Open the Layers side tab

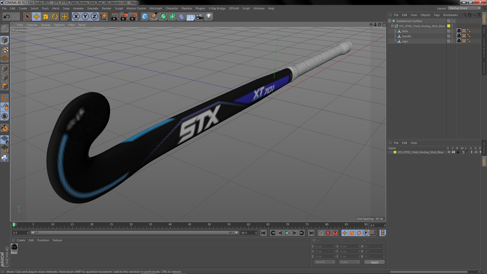click(x=484, y=162)
